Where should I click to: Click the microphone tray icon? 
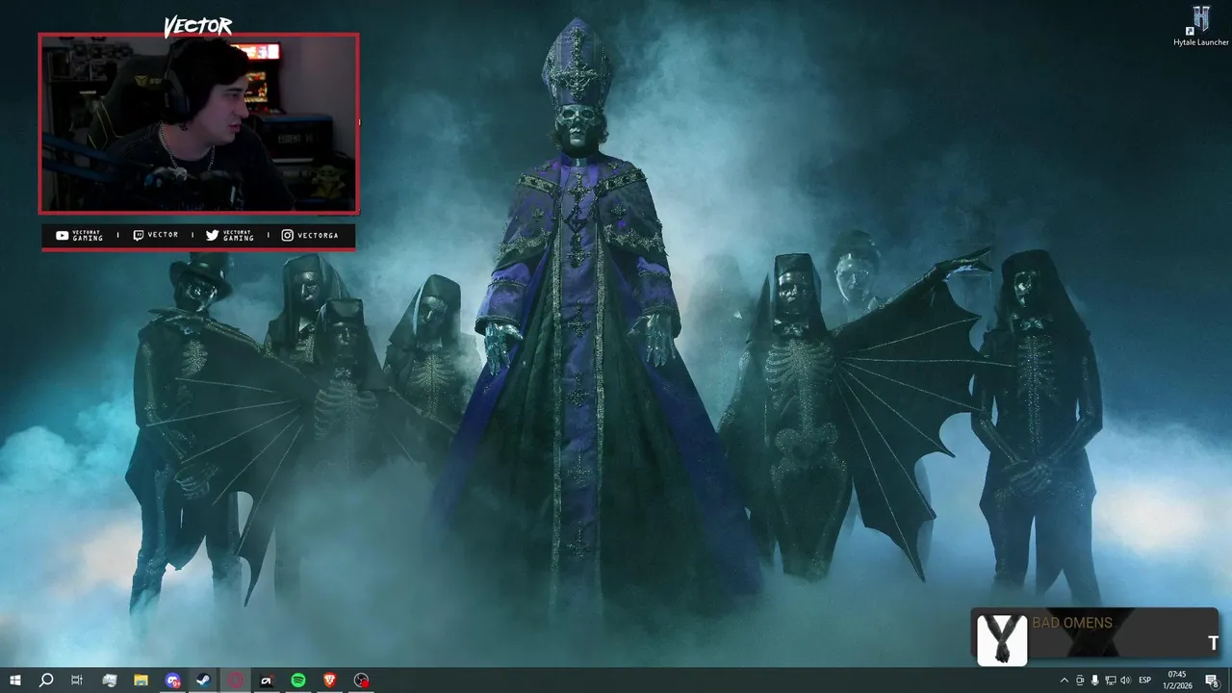pyautogui.click(x=1095, y=680)
